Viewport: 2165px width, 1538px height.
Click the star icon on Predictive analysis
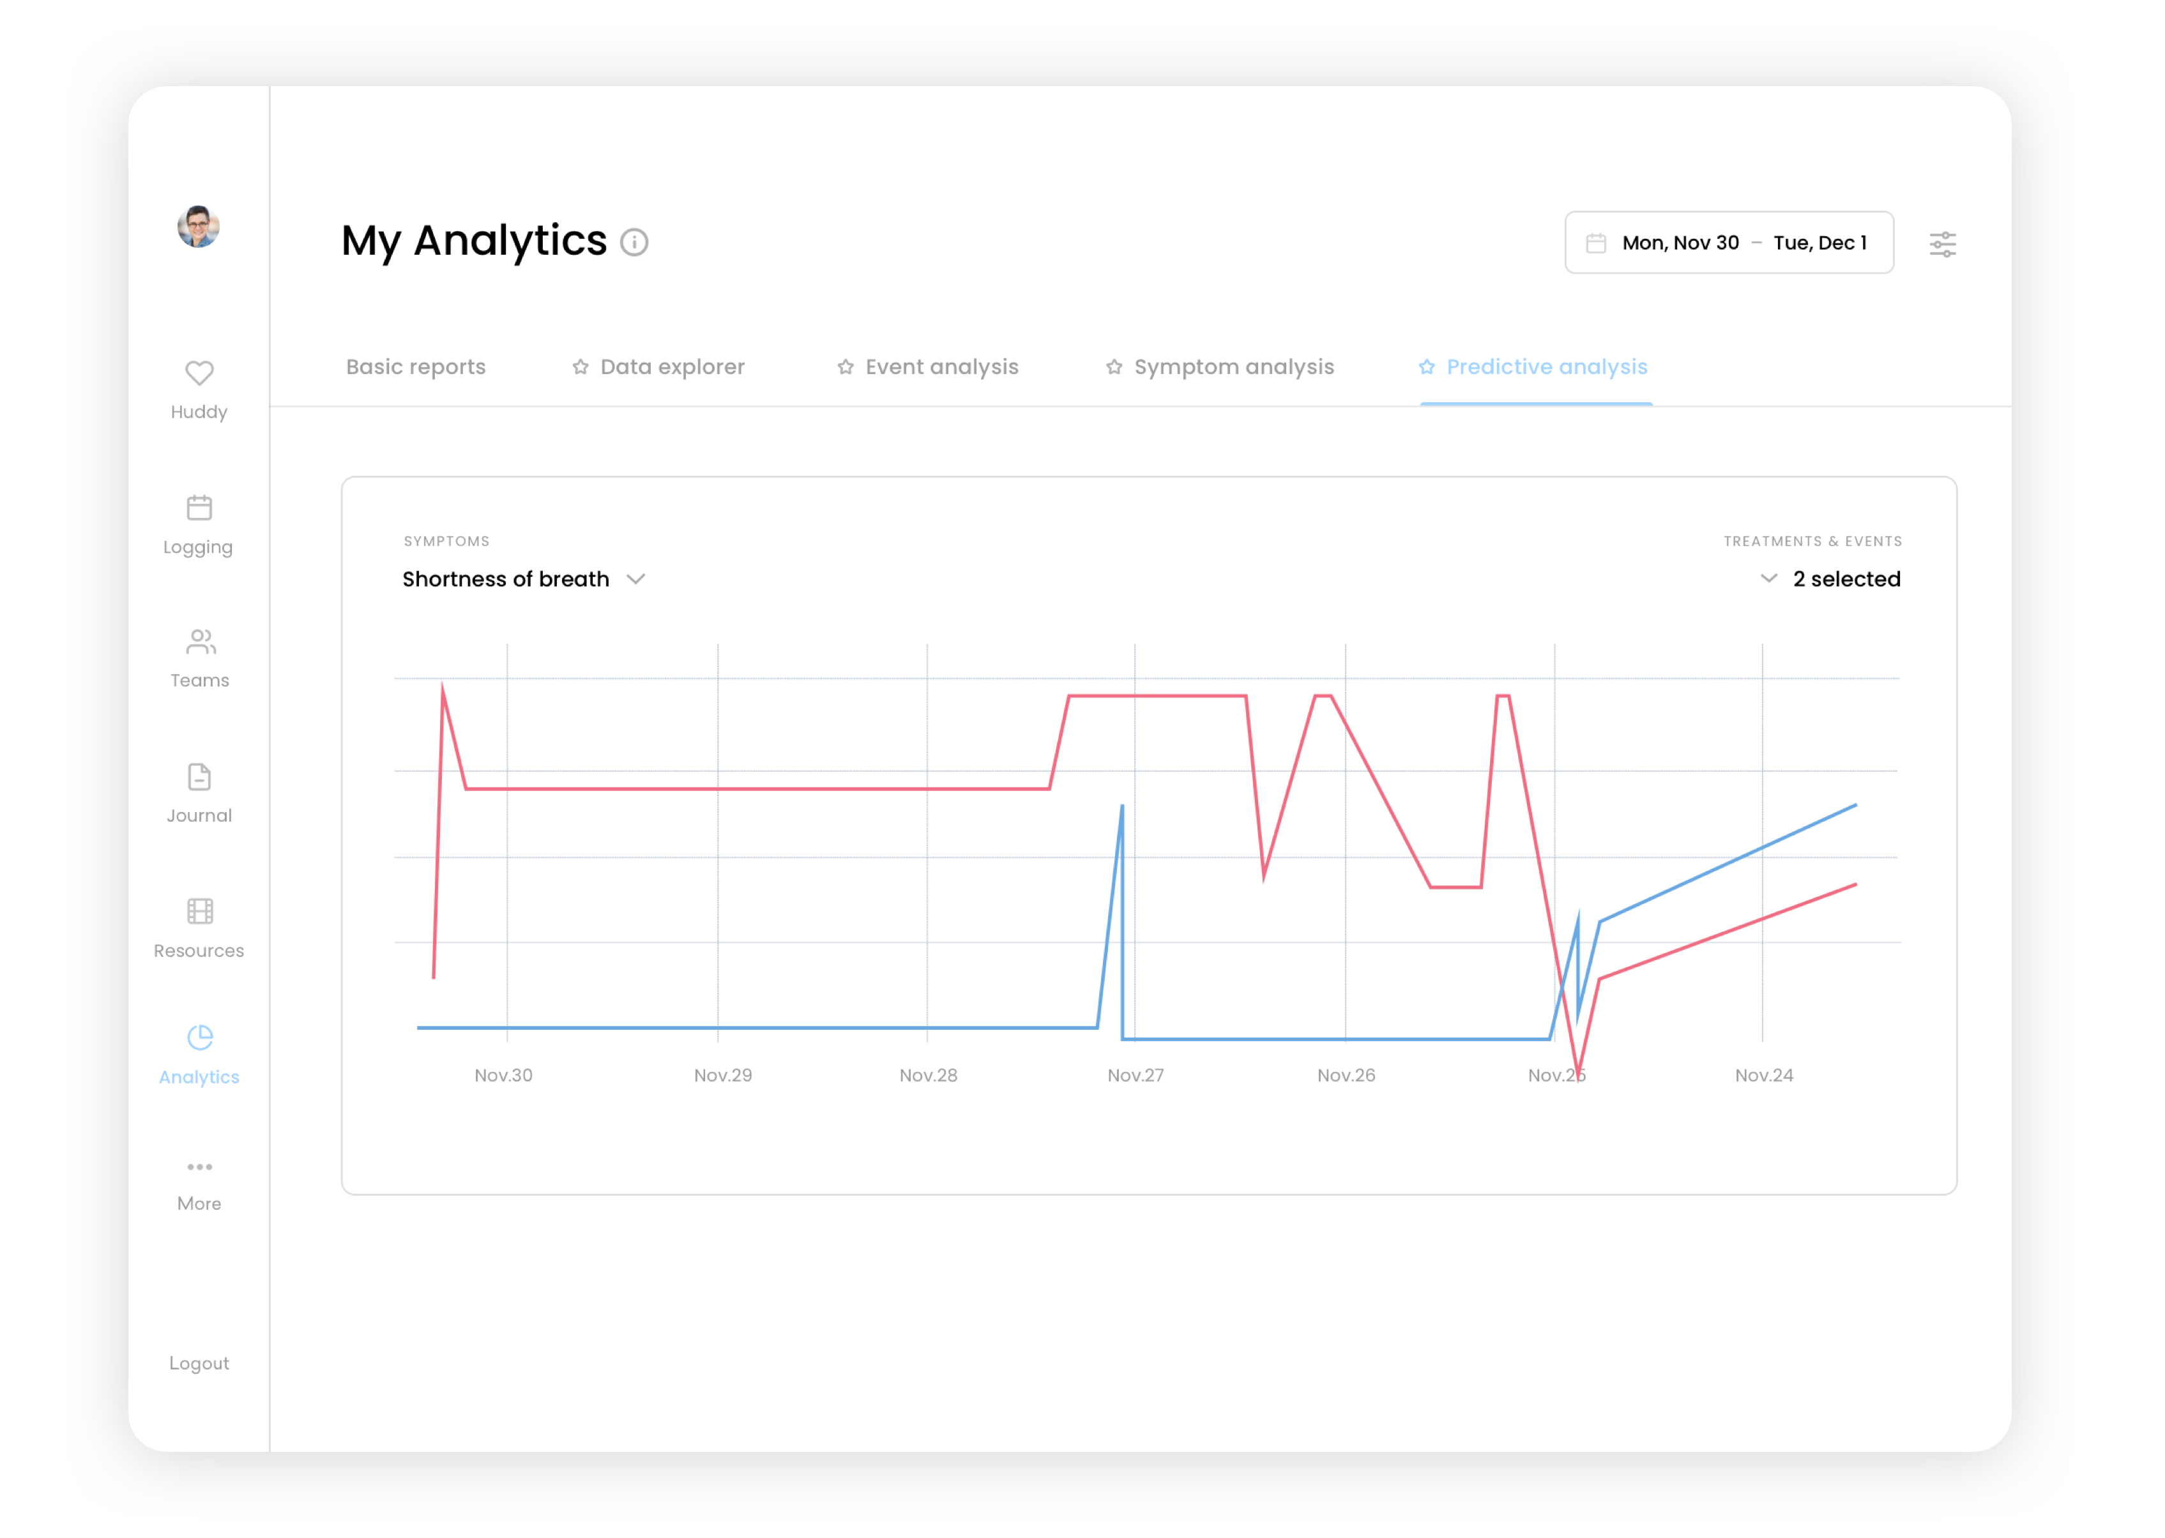point(1426,368)
